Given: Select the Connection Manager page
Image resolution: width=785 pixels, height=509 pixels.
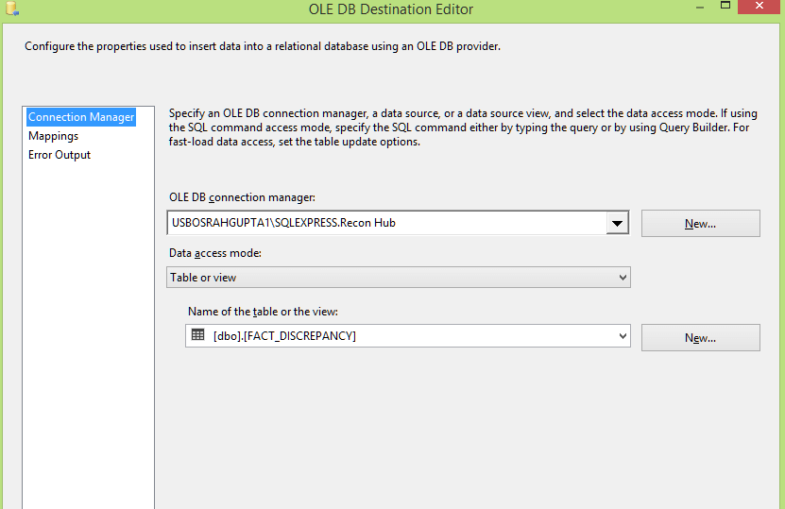Looking at the screenshot, I should point(81,117).
